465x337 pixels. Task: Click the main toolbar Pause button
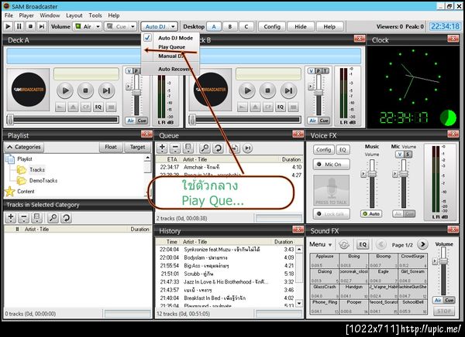(19, 26)
